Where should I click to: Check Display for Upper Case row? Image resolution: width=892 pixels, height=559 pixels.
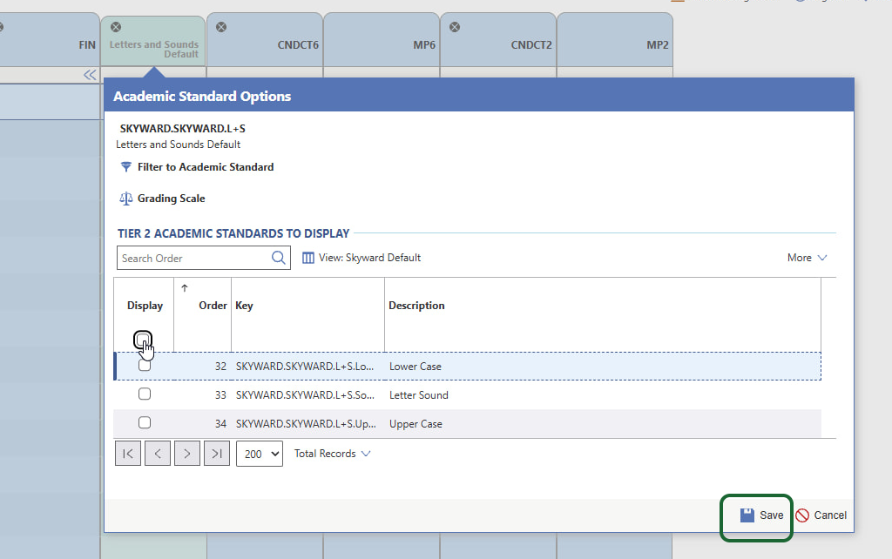pyautogui.click(x=145, y=422)
